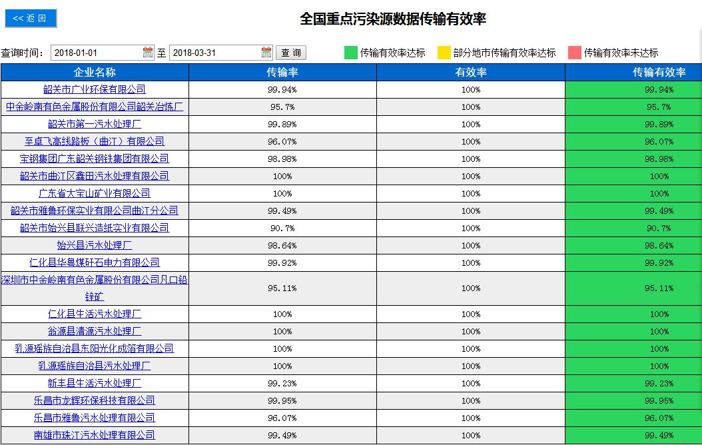Click green cell 90.7% for 联兴造纸 row
This screenshot has width=702, height=445.
(633, 228)
